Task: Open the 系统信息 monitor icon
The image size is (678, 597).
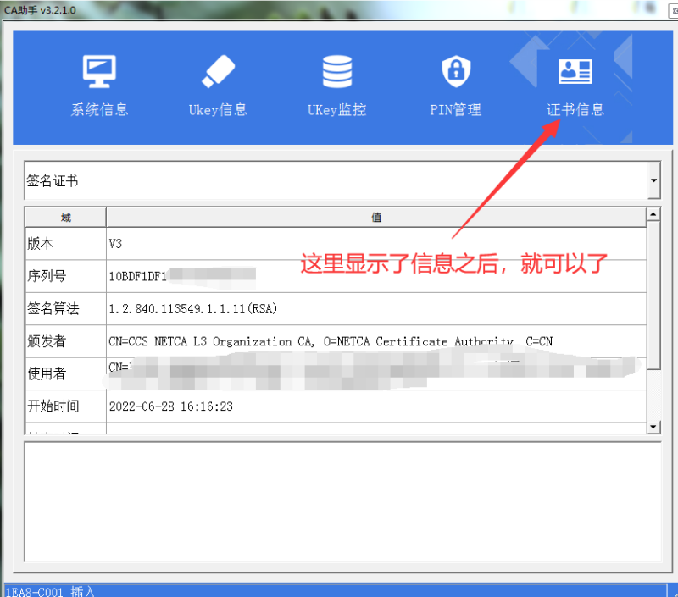Action: point(99,71)
